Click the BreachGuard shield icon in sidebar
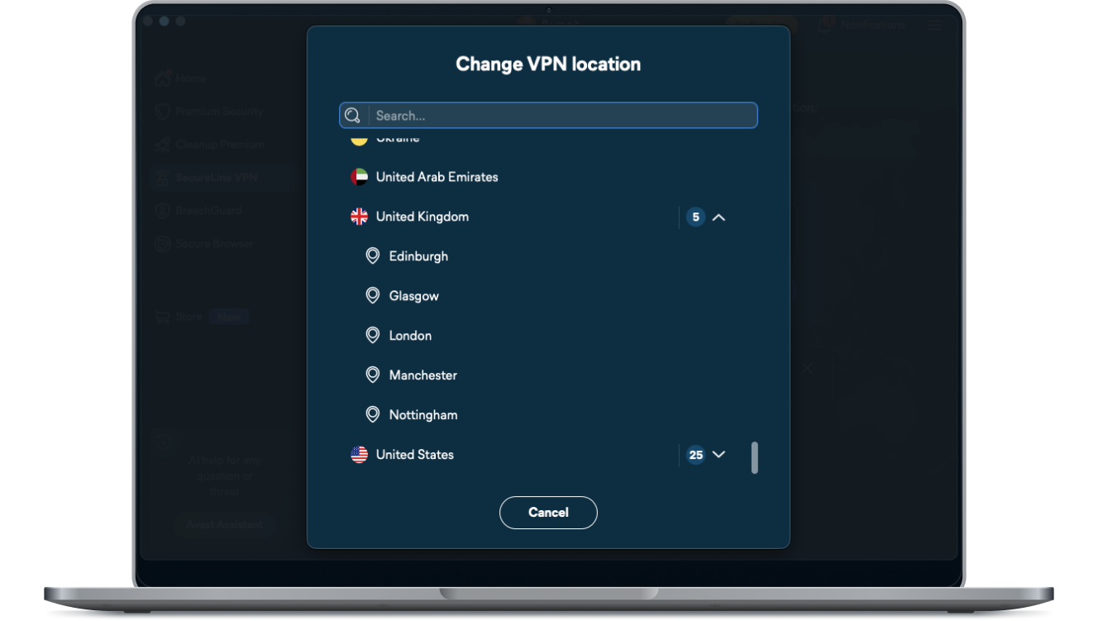Screen dimensions: 1098x621 click(x=163, y=211)
